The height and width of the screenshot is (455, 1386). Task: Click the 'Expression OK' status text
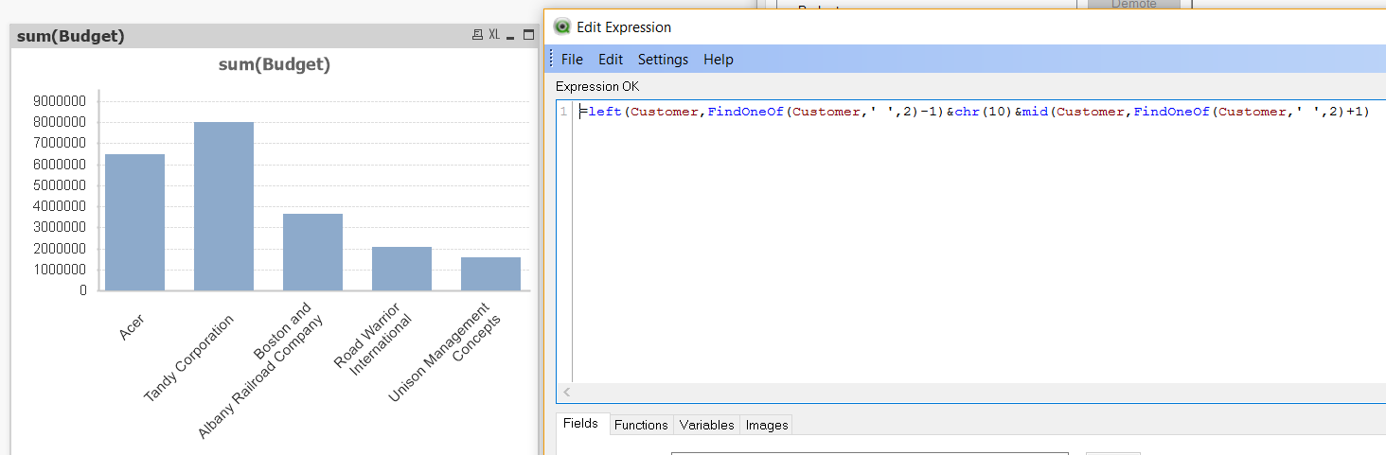pyautogui.click(x=597, y=86)
